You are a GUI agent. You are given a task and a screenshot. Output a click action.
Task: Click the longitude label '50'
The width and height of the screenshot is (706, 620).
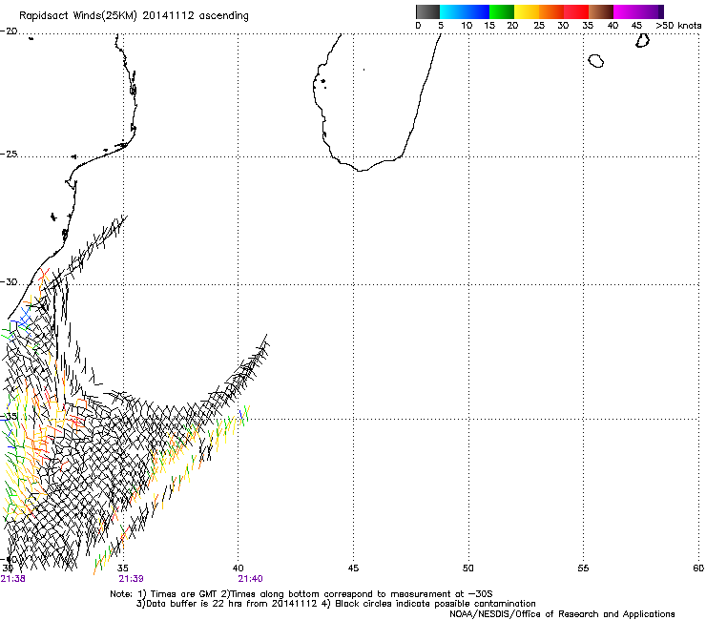click(468, 568)
